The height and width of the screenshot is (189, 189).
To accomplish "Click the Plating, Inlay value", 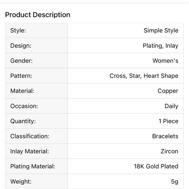I will point(160,46).
